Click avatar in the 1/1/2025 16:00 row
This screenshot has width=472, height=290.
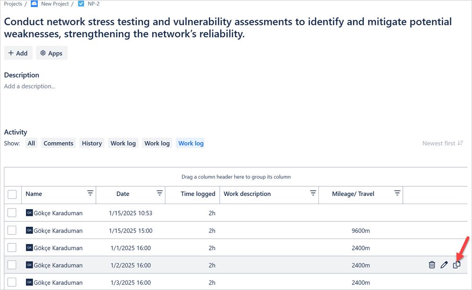[x=29, y=247]
